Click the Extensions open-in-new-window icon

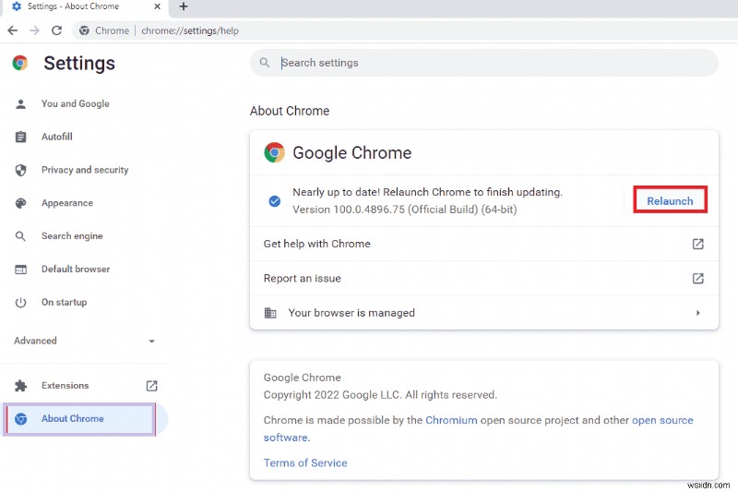pyautogui.click(x=152, y=386)
